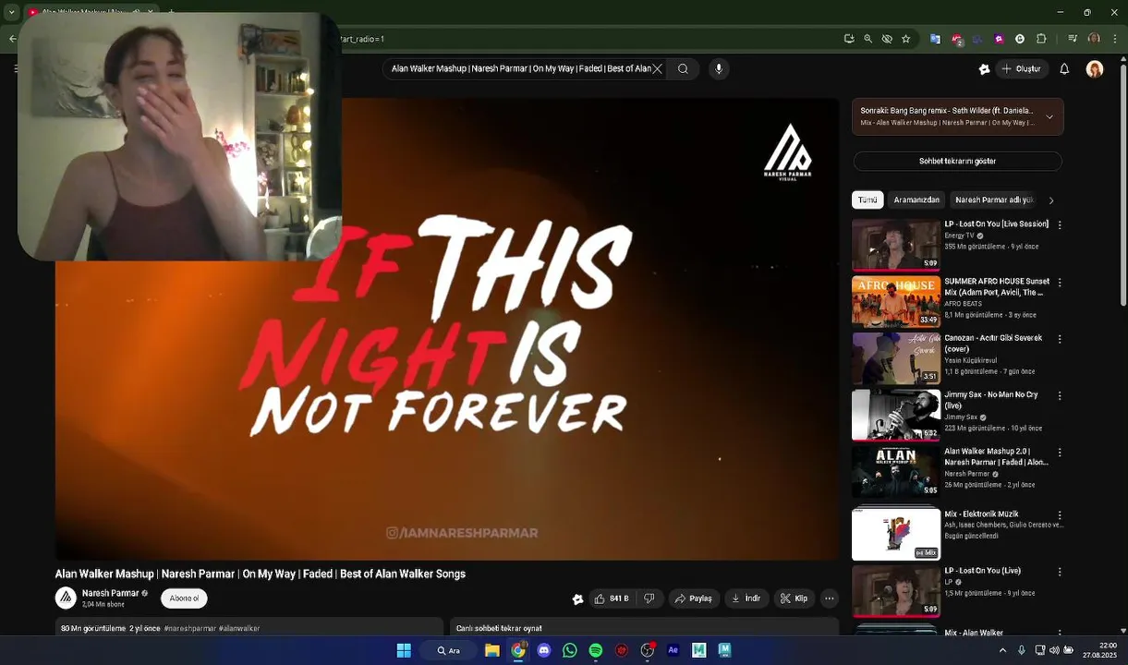Open Spotify from the taskbar
This screenshot has height=665, width=1128.
(596, 650)
